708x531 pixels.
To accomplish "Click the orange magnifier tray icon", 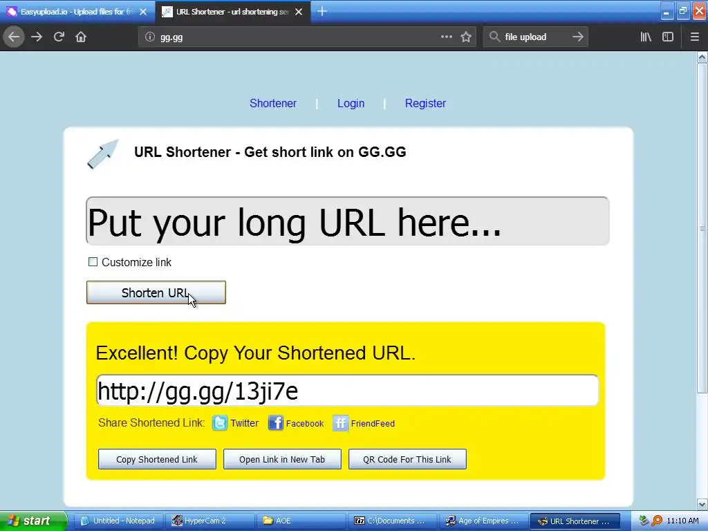I will (x=657, y=521).
